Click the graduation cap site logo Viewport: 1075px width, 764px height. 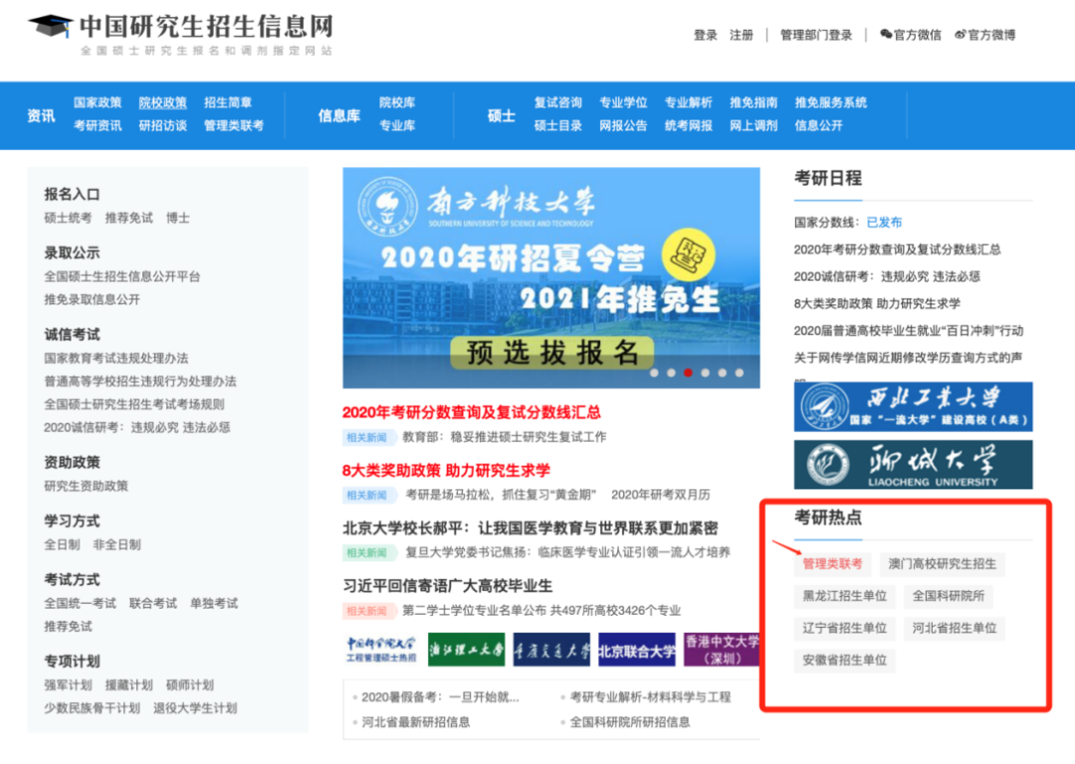50,28
